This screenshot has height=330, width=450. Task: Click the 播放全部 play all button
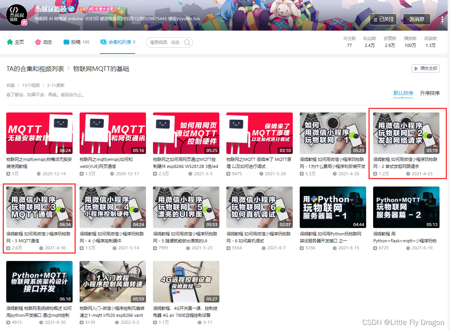(x=425, y=69)
